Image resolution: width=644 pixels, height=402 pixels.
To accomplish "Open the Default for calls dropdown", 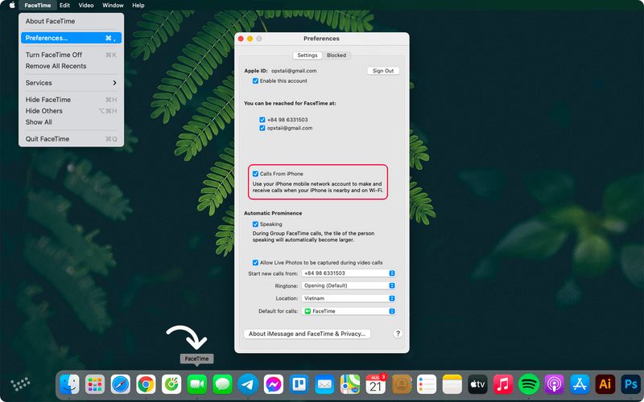I will [x=349, y=311].
